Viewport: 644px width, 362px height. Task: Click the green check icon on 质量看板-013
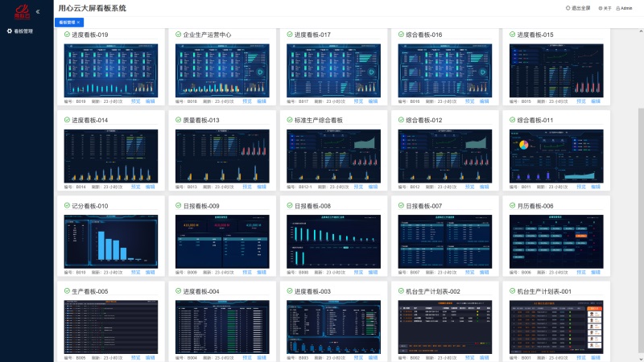coord(179,120)
